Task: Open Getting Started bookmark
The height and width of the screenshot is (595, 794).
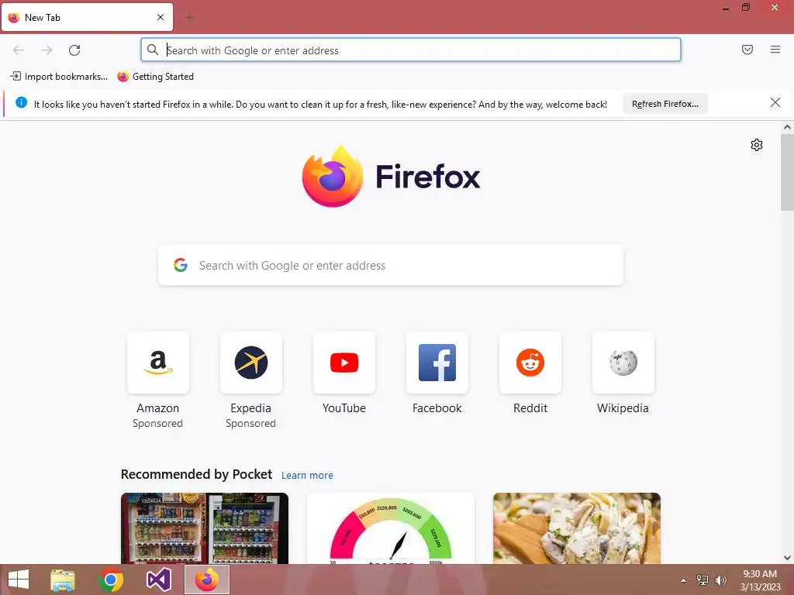Action: tap(155, 77)
